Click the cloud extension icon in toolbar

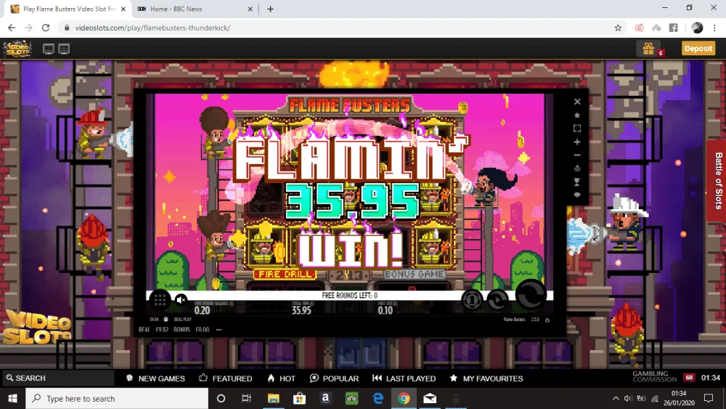click(x=656, y=28)
